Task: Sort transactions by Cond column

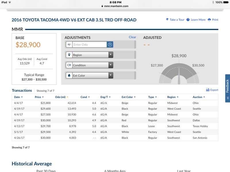Action: (x=85, y=97)
